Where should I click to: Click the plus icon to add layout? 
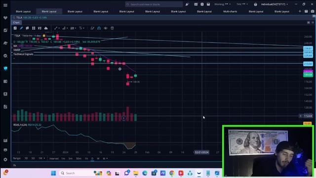point(300,11)
